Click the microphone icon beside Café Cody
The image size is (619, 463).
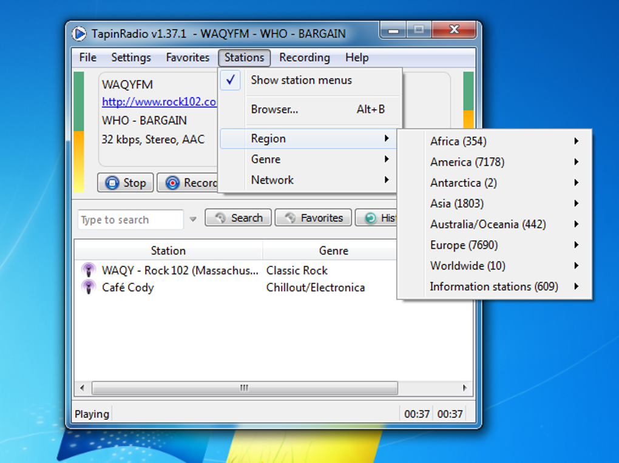click(89, 287)
